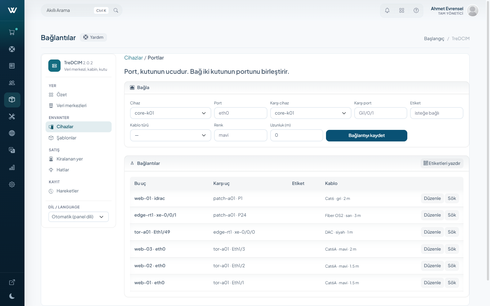The image size is (490, 306).
Task: Focus the Port input field
Action: [x=241, y=113]
